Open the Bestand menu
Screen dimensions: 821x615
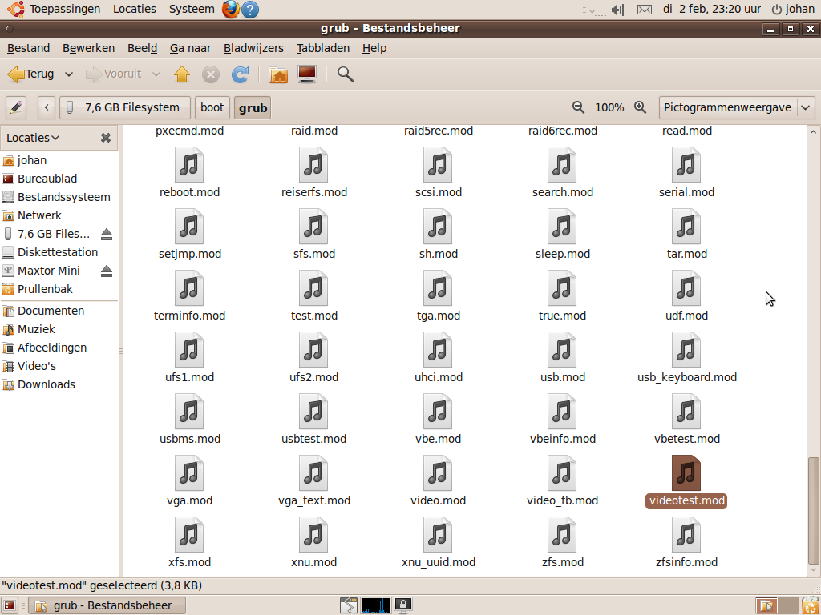coord(28,48)
